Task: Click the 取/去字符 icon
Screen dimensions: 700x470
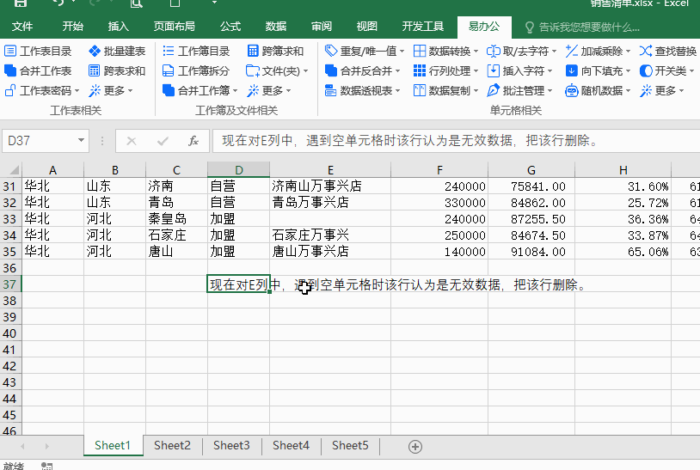Action: coord(494,52)
